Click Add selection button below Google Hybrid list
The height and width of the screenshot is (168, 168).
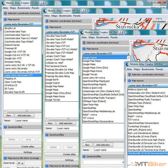(x=103, y=145)
